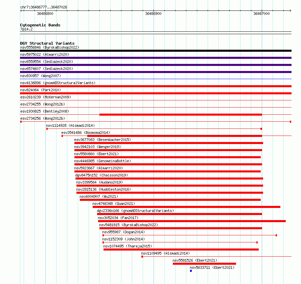This screenshot has width=301, height=284.
Task: Click the thick red esv1930825 bar
Action: (181, 115)
